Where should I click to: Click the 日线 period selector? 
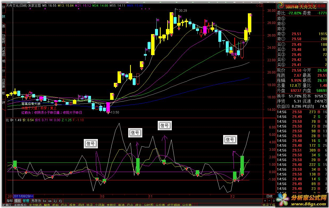(269, 196)
